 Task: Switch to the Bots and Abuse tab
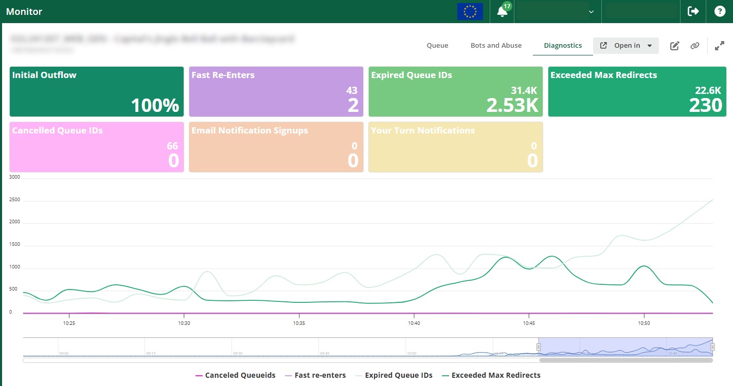click(x=496, y=46)
